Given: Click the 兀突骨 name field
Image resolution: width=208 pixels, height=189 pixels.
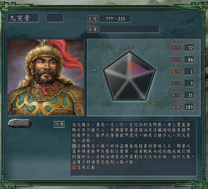Looking at the screenshot, I should pos(23,18).
